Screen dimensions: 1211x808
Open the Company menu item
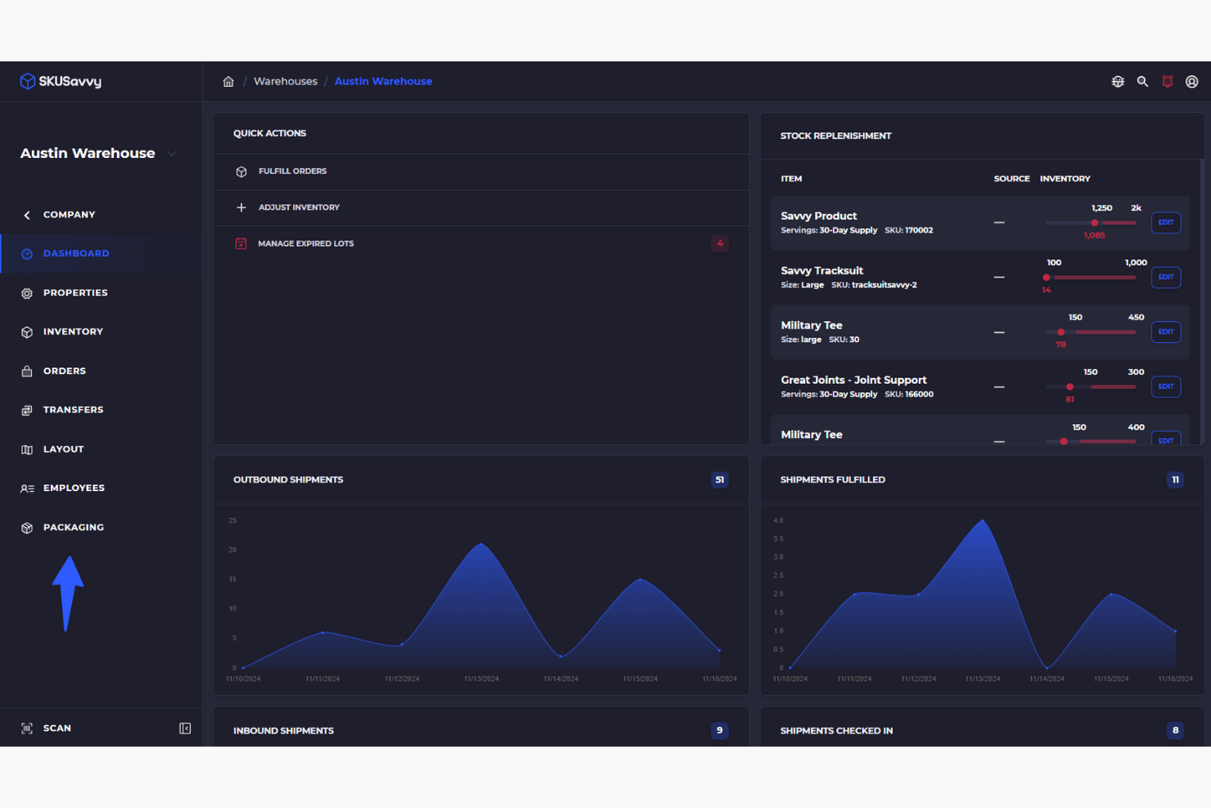[70, 214]
